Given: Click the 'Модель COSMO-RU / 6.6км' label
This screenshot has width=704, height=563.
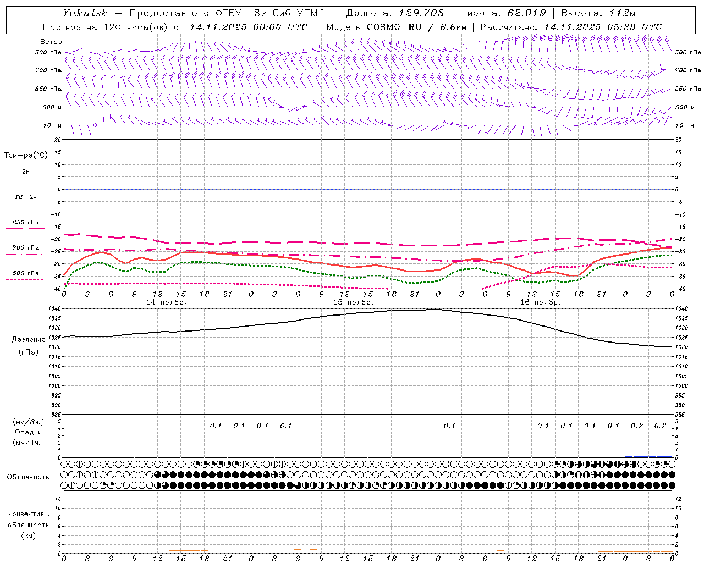Looking at the screenshot, I should click(396, 27).
